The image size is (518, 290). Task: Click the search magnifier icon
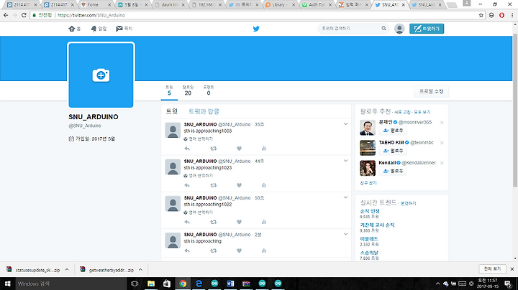384,28
